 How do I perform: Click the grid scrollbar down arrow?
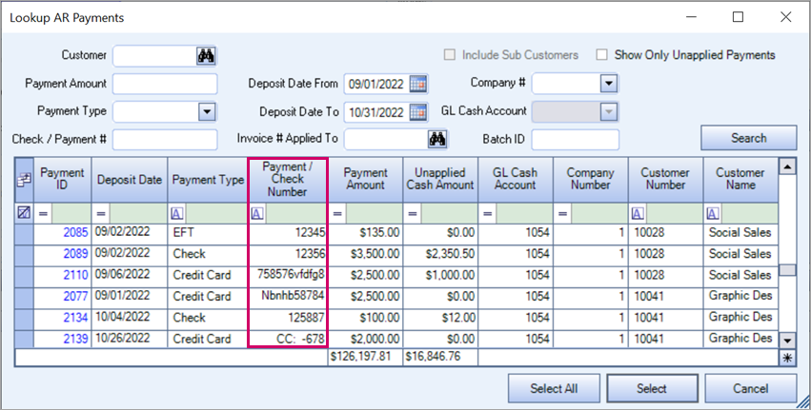coord(787,340)
